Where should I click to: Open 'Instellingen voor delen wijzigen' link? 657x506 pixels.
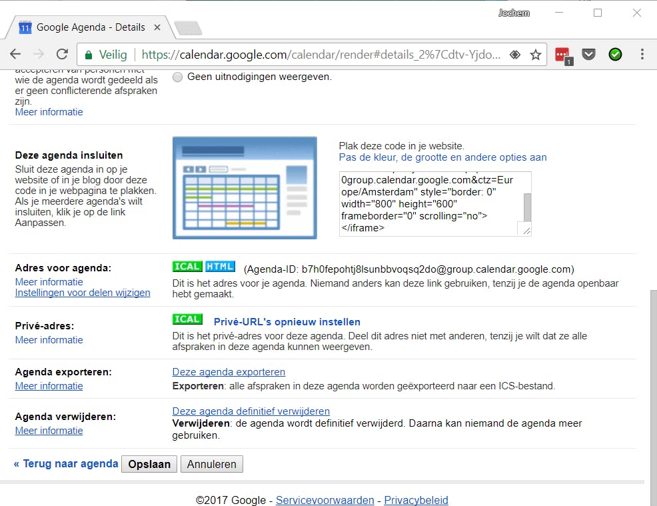[83, 293]
